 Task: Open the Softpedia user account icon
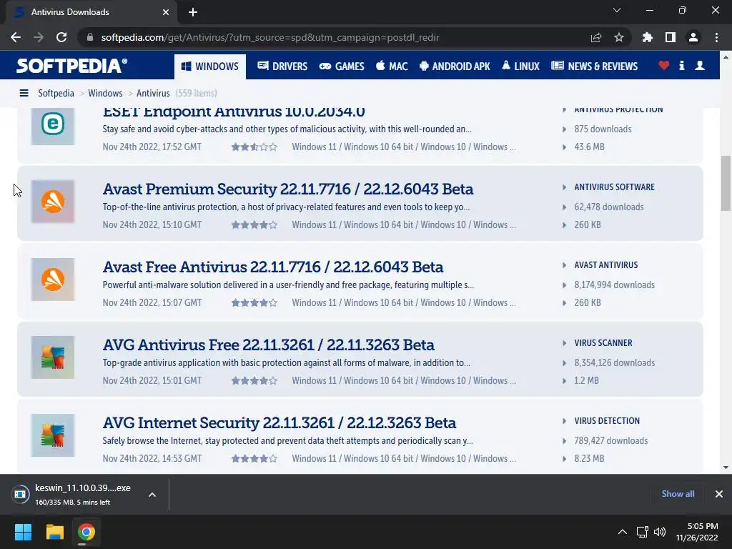coord(700,66)
